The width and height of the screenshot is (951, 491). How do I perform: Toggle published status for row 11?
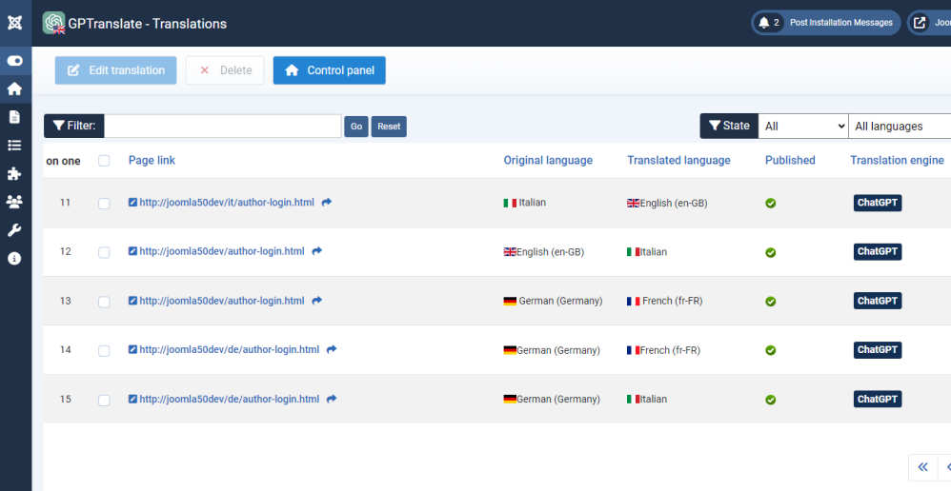coord(770,204)
